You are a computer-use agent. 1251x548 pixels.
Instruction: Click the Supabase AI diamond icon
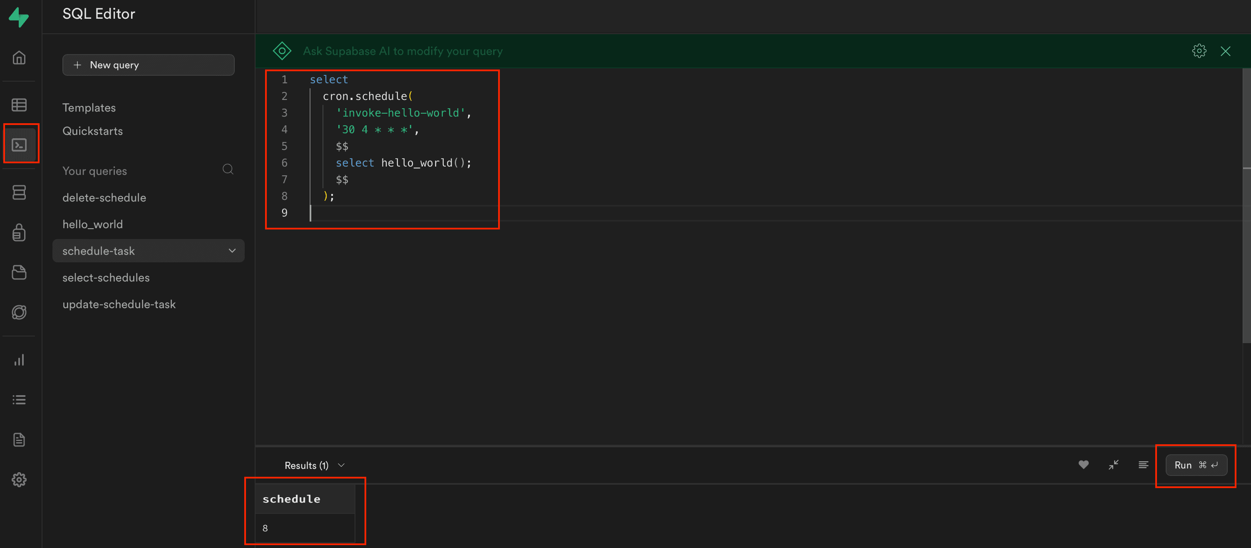[282, 51]
